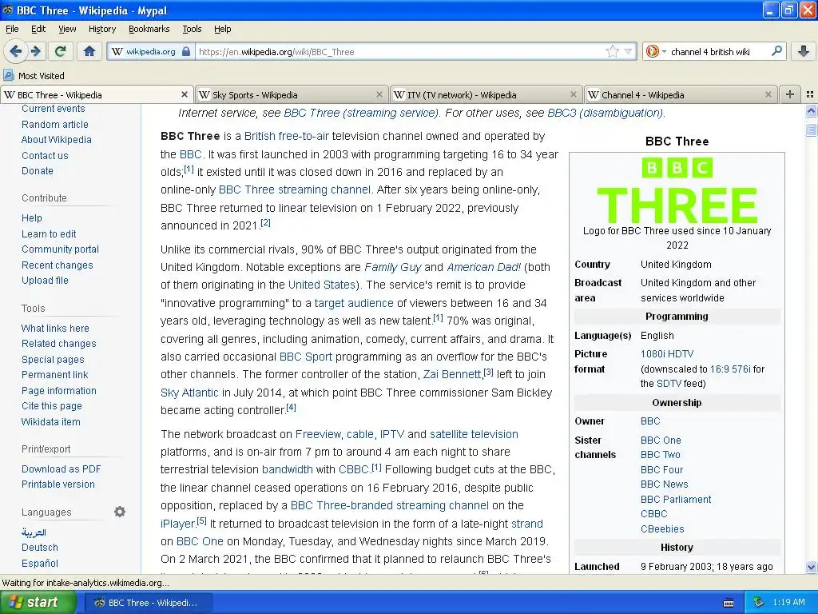Viewport: 818px width, 614px height.
Task: Open the 1080i HDTV infobox link
Action: click(667, 354)
